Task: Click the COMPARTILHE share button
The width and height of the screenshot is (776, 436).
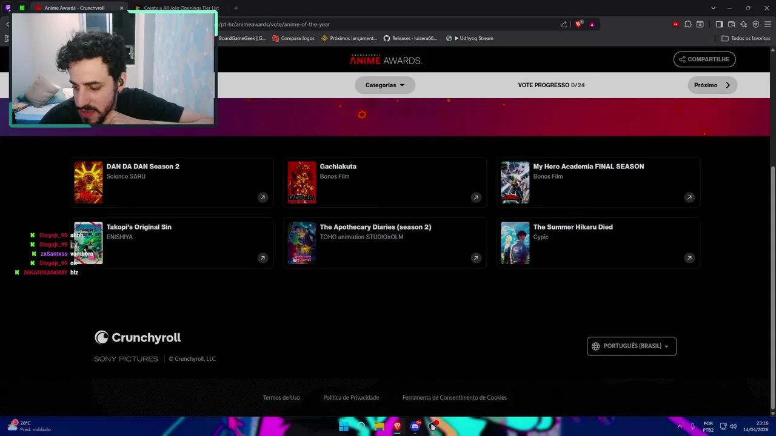Action: [704, 59]
